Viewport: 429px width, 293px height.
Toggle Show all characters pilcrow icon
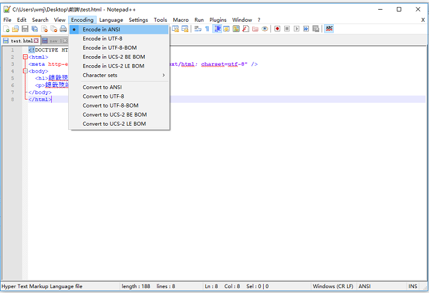coord(207,29)
